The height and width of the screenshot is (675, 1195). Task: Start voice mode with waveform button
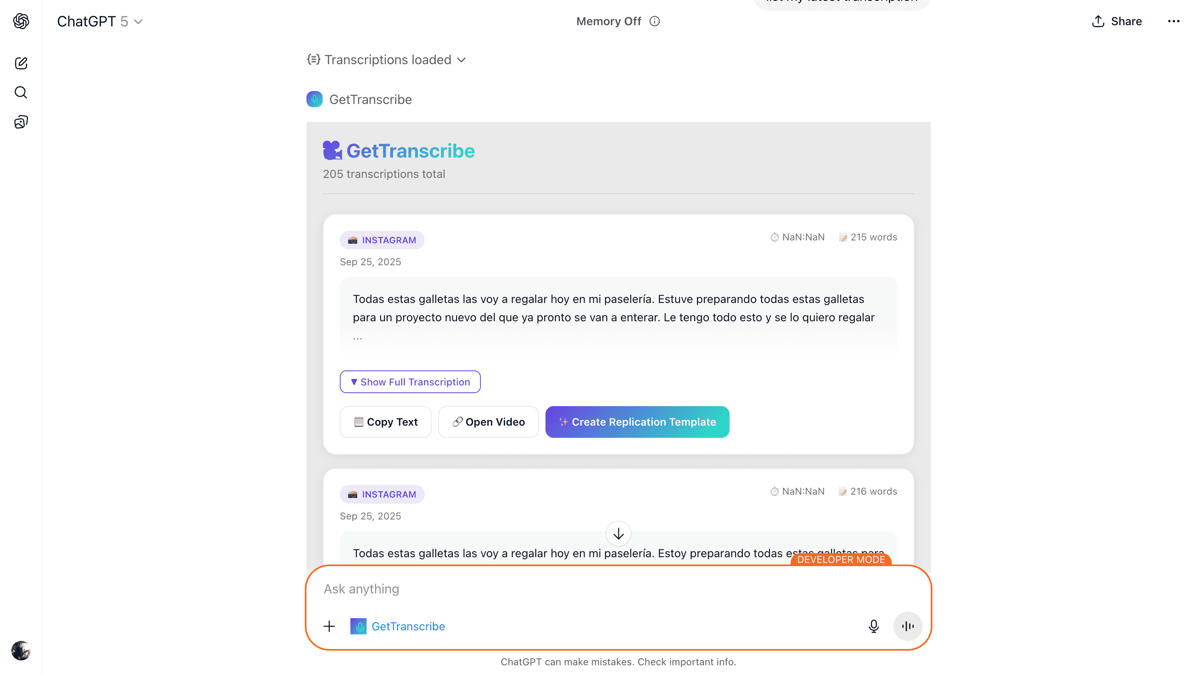click(x=907, y=626)
